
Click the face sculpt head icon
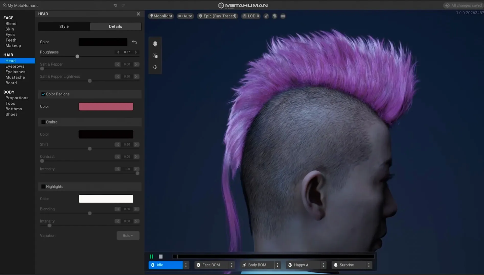pos(155,44)
